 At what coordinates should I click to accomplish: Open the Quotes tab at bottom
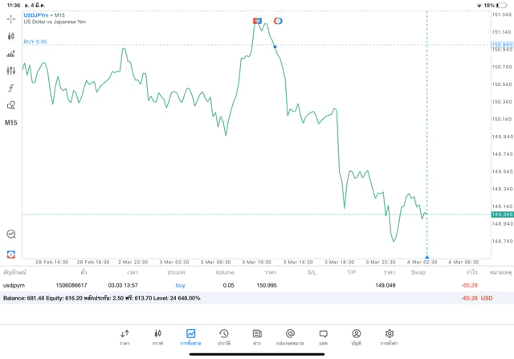click(124, 336)
